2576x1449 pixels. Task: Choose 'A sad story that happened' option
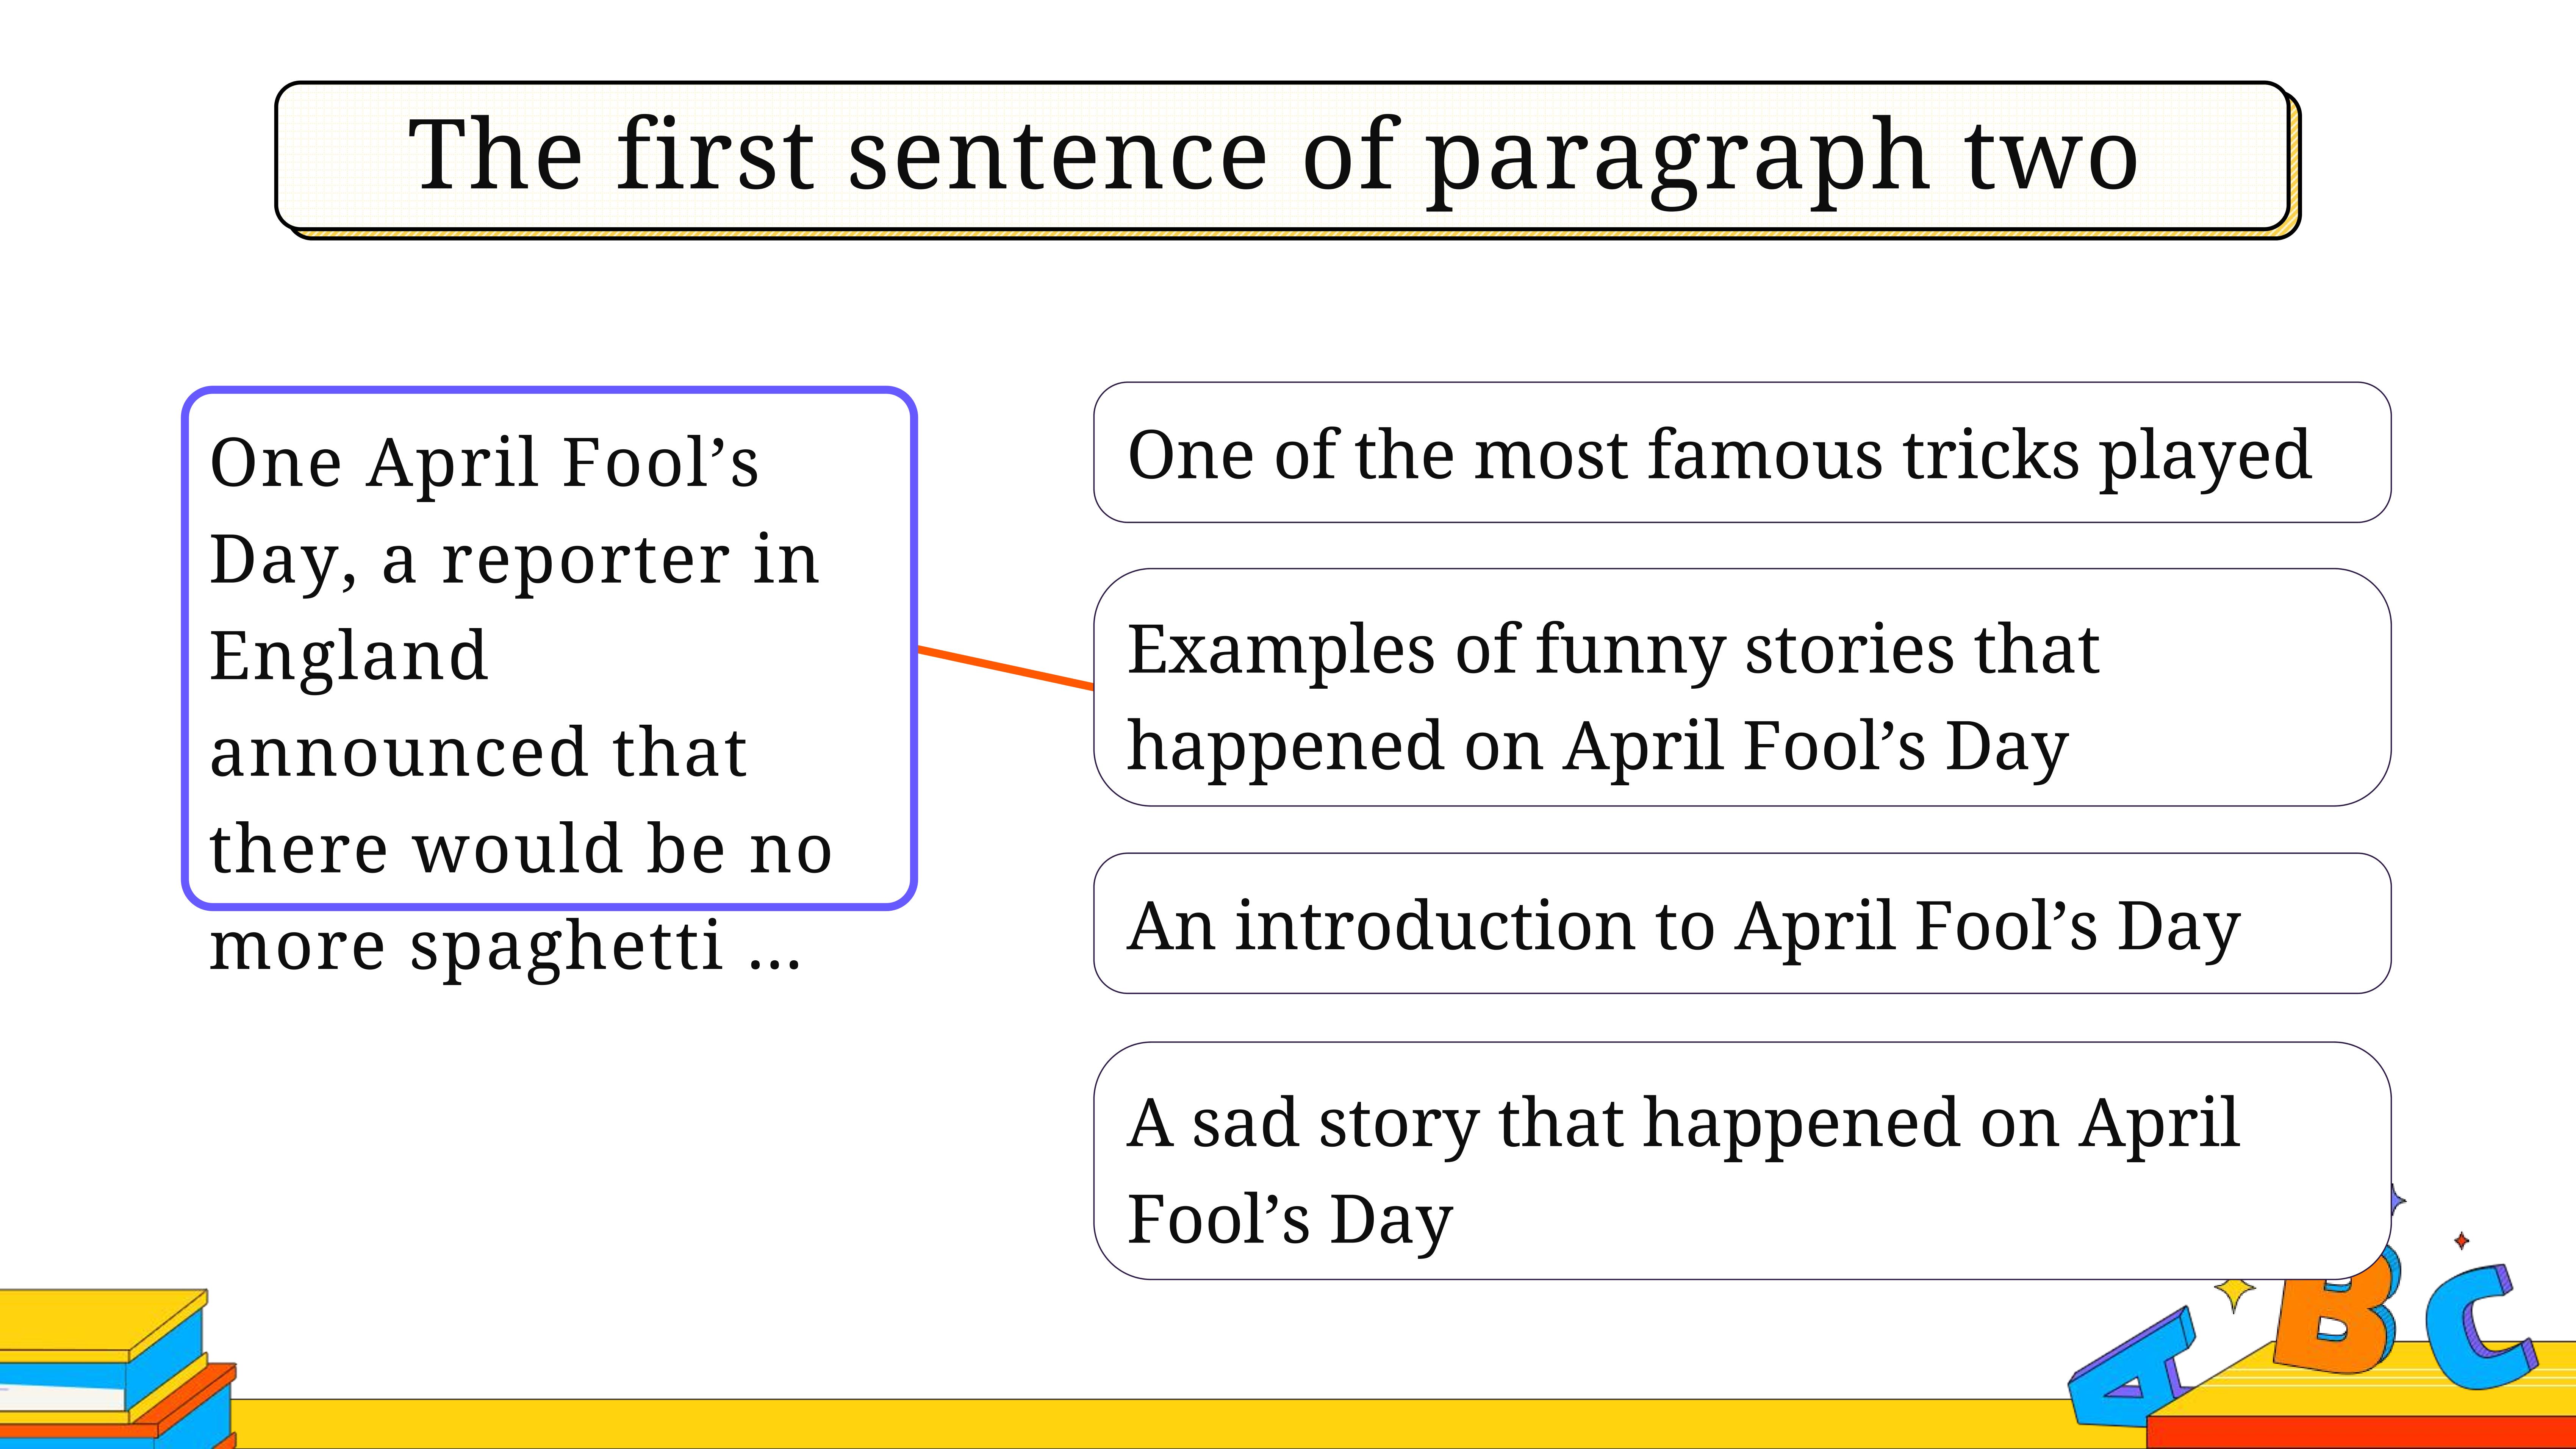pyautogui.click(x=1742, y=1160)
